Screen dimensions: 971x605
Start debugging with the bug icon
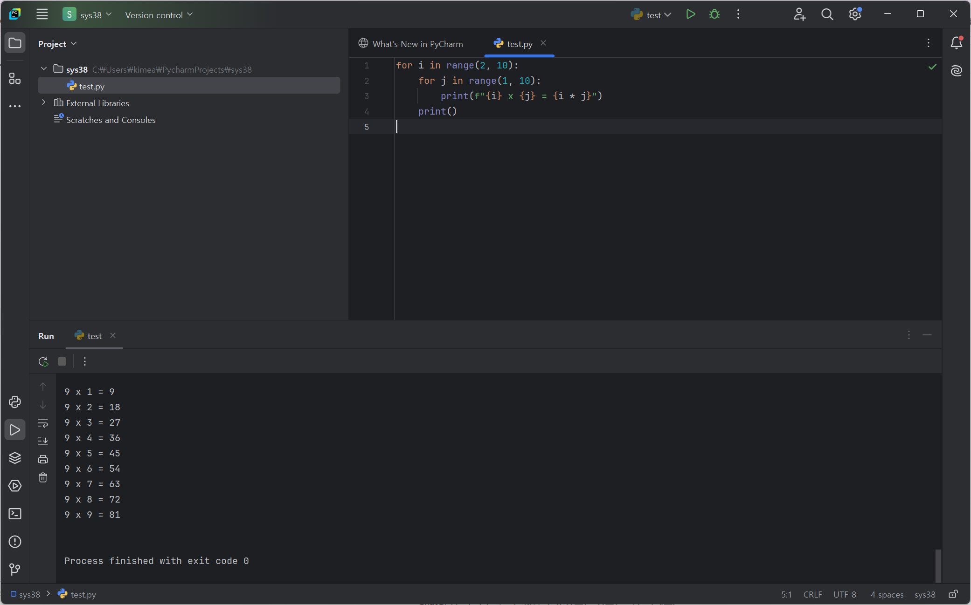click(714, 14)
